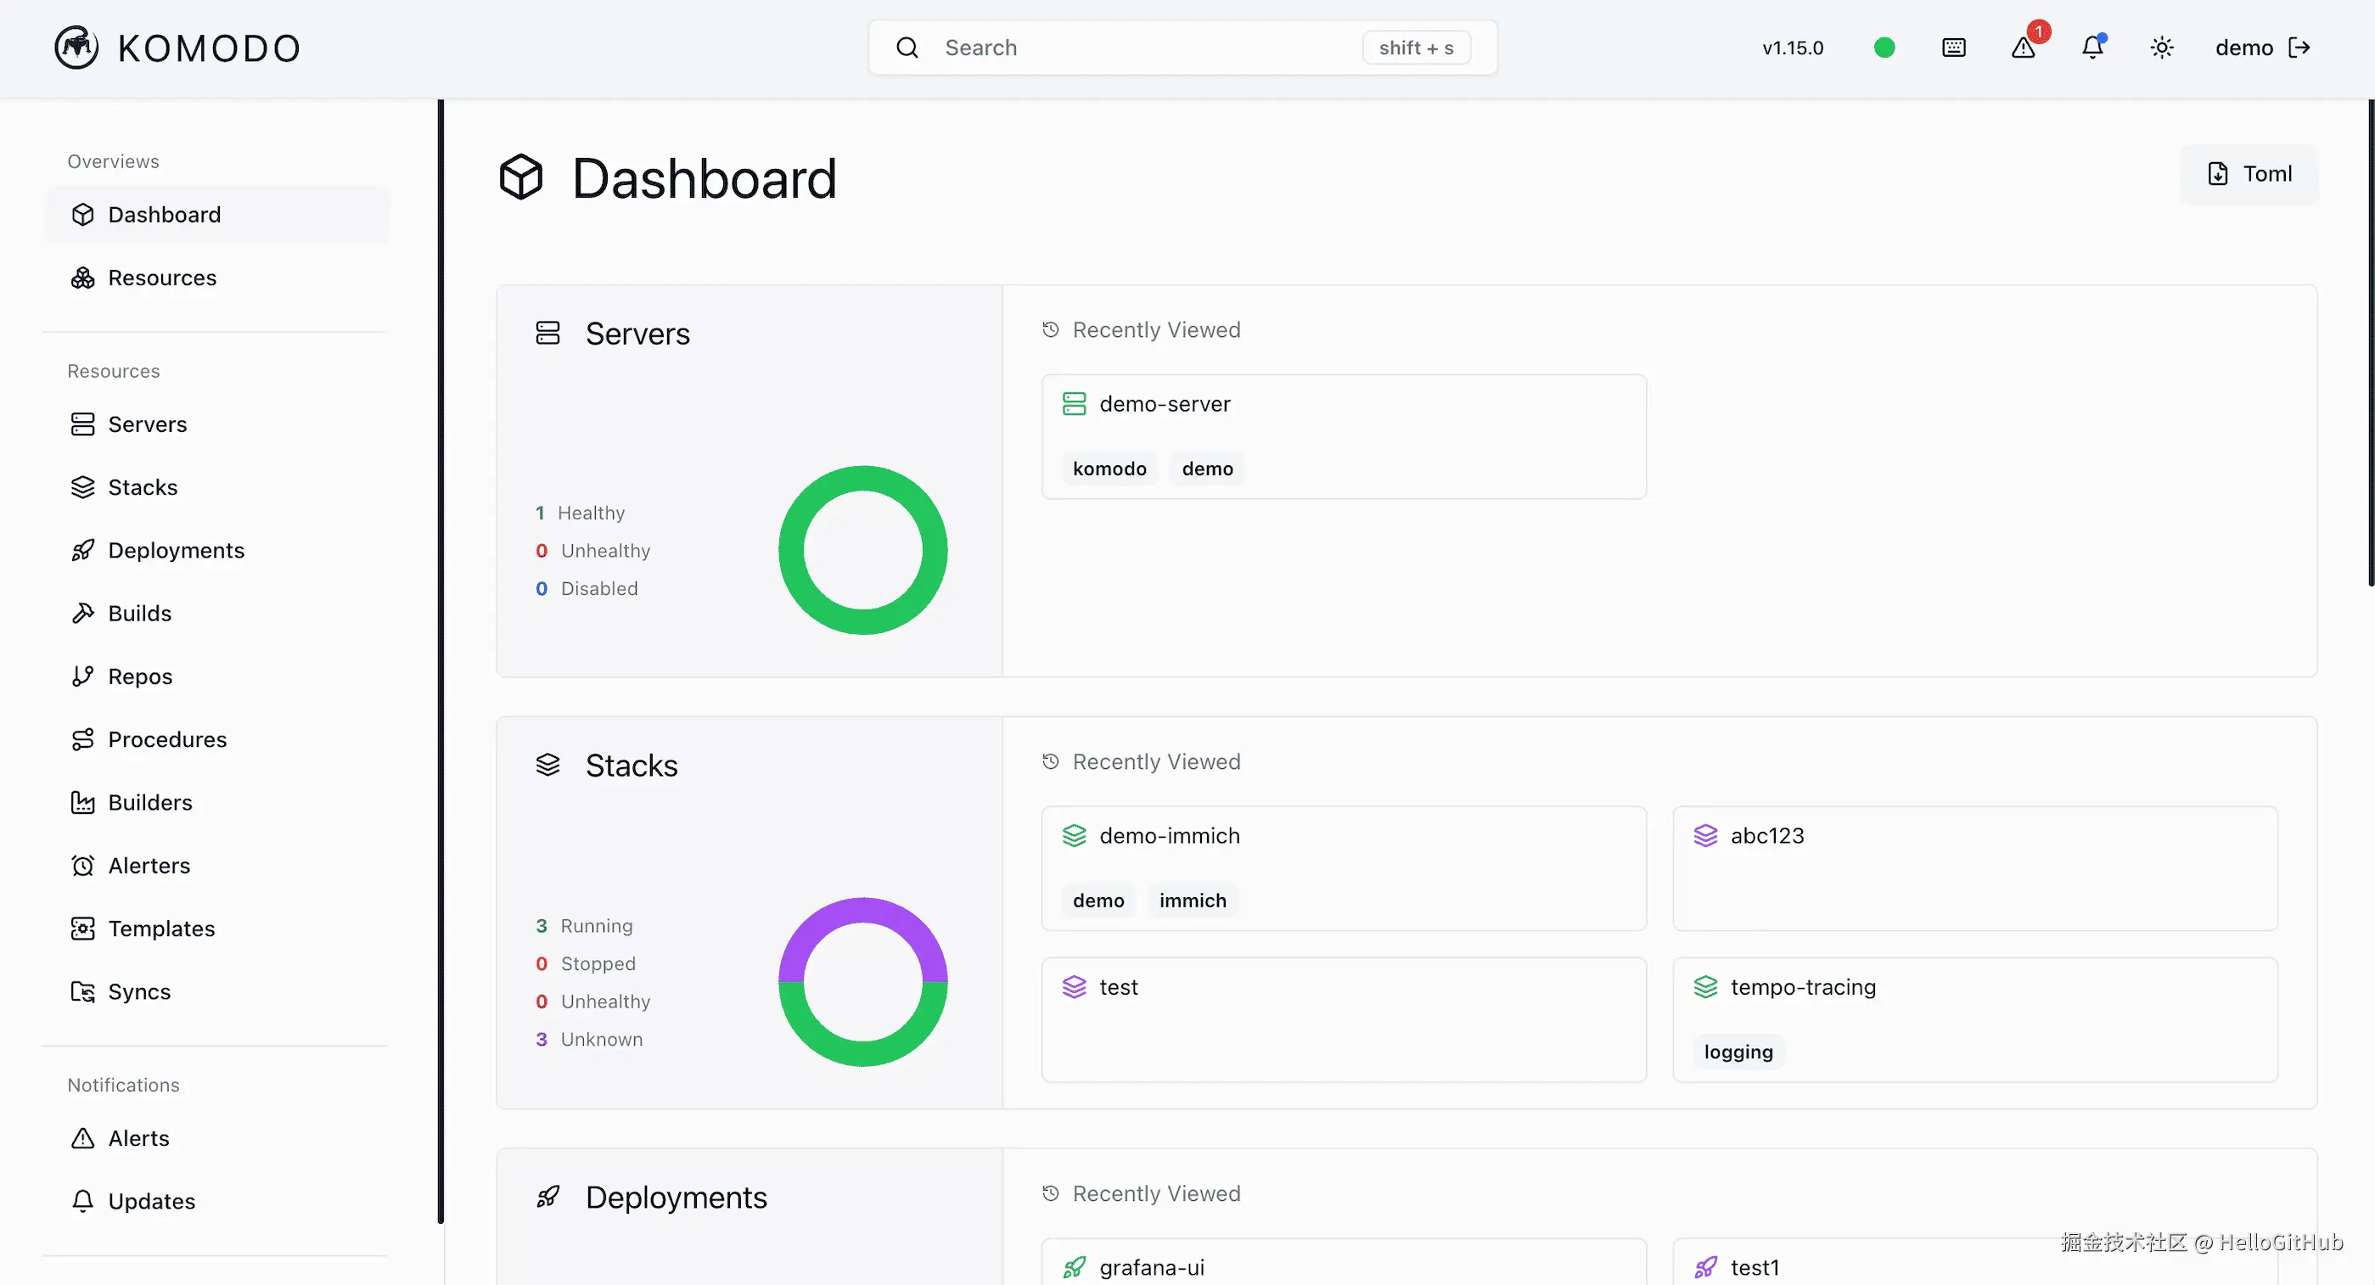The width and height of the screenshot is (2375, 1285).
Task: Click the Stacks section header icon
Action: (547, 764)
